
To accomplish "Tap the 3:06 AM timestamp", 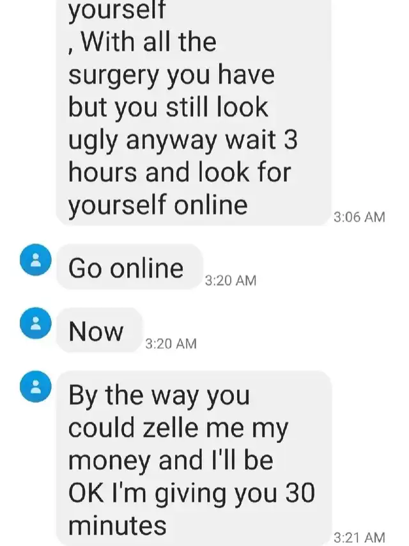I will coord(359,217).
